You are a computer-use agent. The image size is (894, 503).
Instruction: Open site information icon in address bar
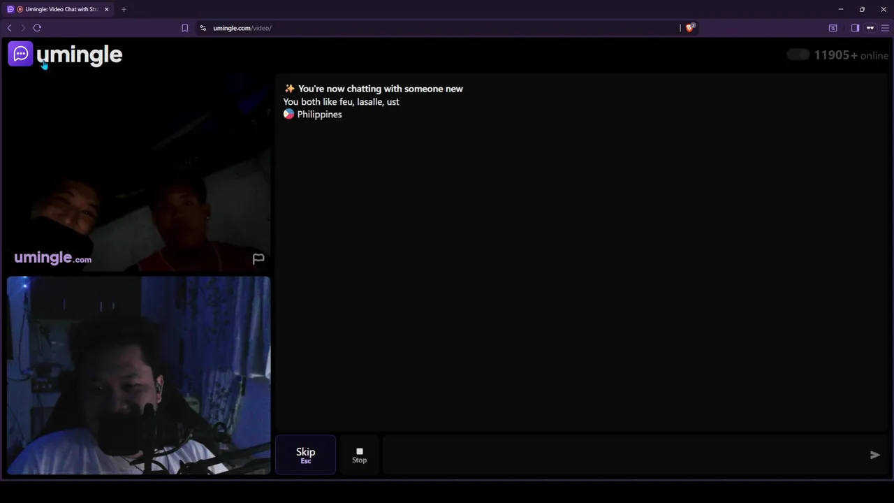click(x=203, y=28)
